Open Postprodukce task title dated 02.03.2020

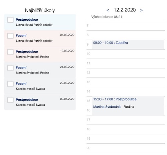pos(27,100)
